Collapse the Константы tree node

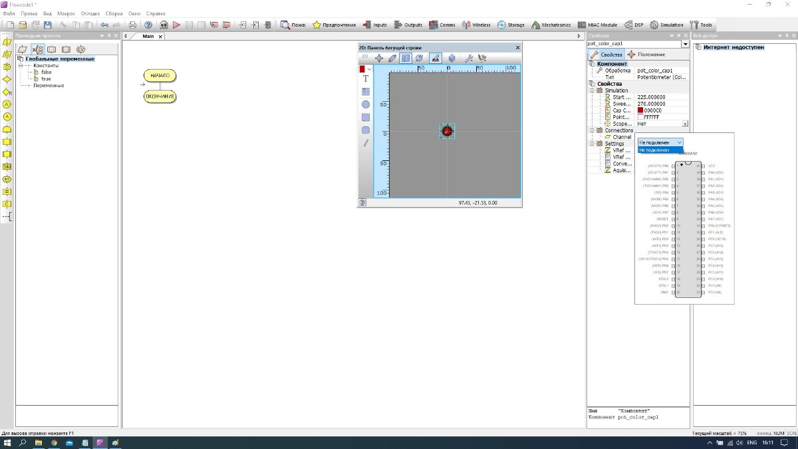click(x=20, y=66)
